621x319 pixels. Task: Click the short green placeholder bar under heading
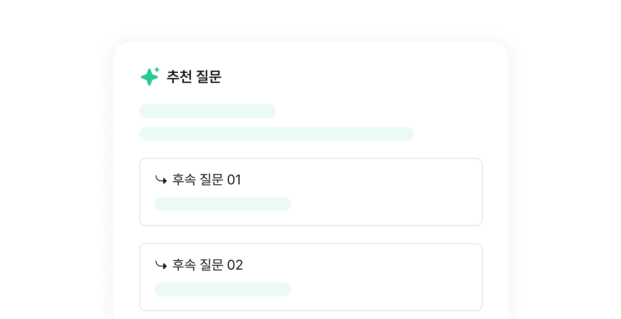click(x=208, y=111)
